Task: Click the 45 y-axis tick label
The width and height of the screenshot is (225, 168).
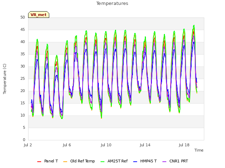Action: click(x=22, y=29)
